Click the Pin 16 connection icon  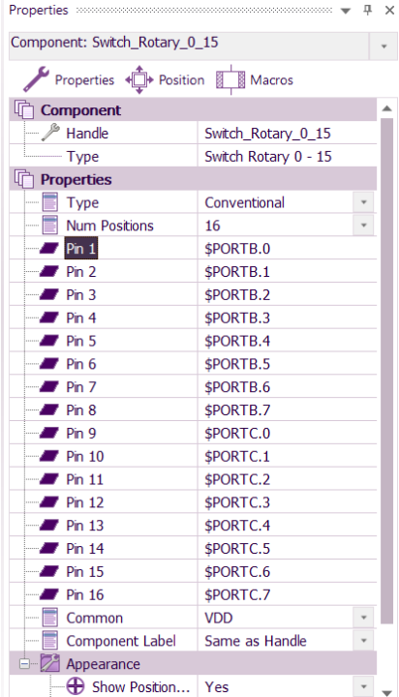pos(49,594)
